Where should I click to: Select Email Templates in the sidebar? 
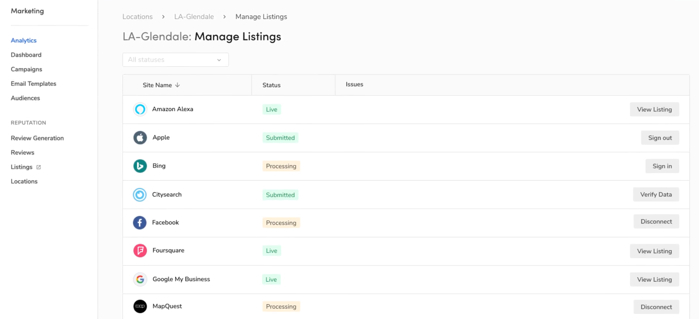point(33,84)
